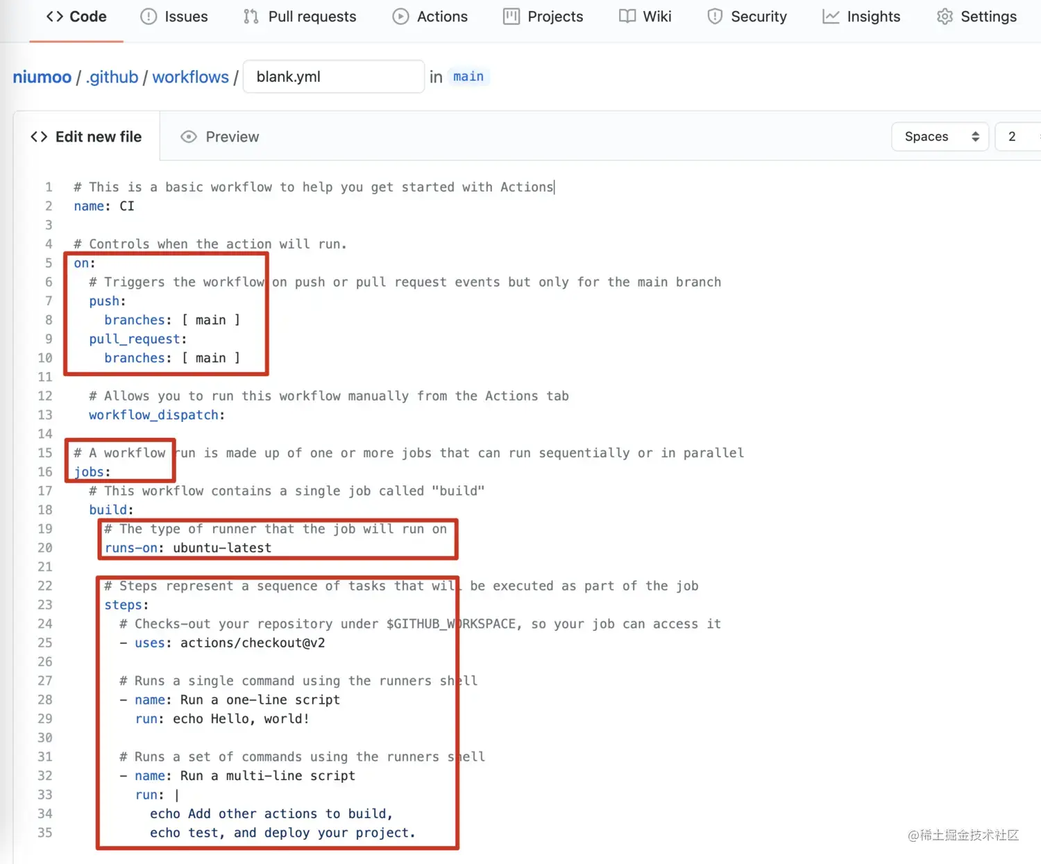Viewport: 1041px width, 864px height.
Task: Click the Pull requests branch icon
Action: click(x=251, y=17)
